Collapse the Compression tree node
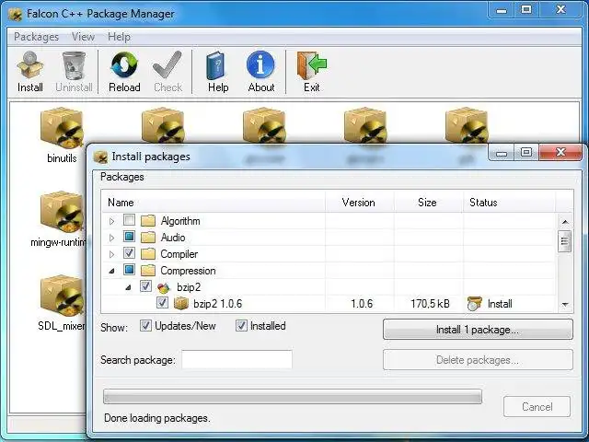 pyautogui.click(x=111, y=271)
